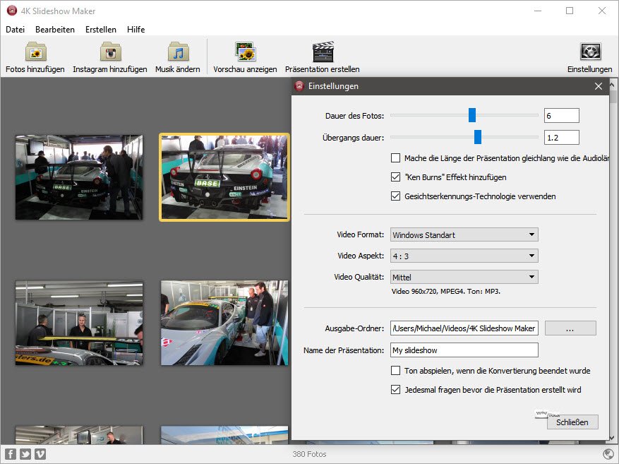
Task: Open the Video Qualität dropdown
Action: [x=464, y=278]
